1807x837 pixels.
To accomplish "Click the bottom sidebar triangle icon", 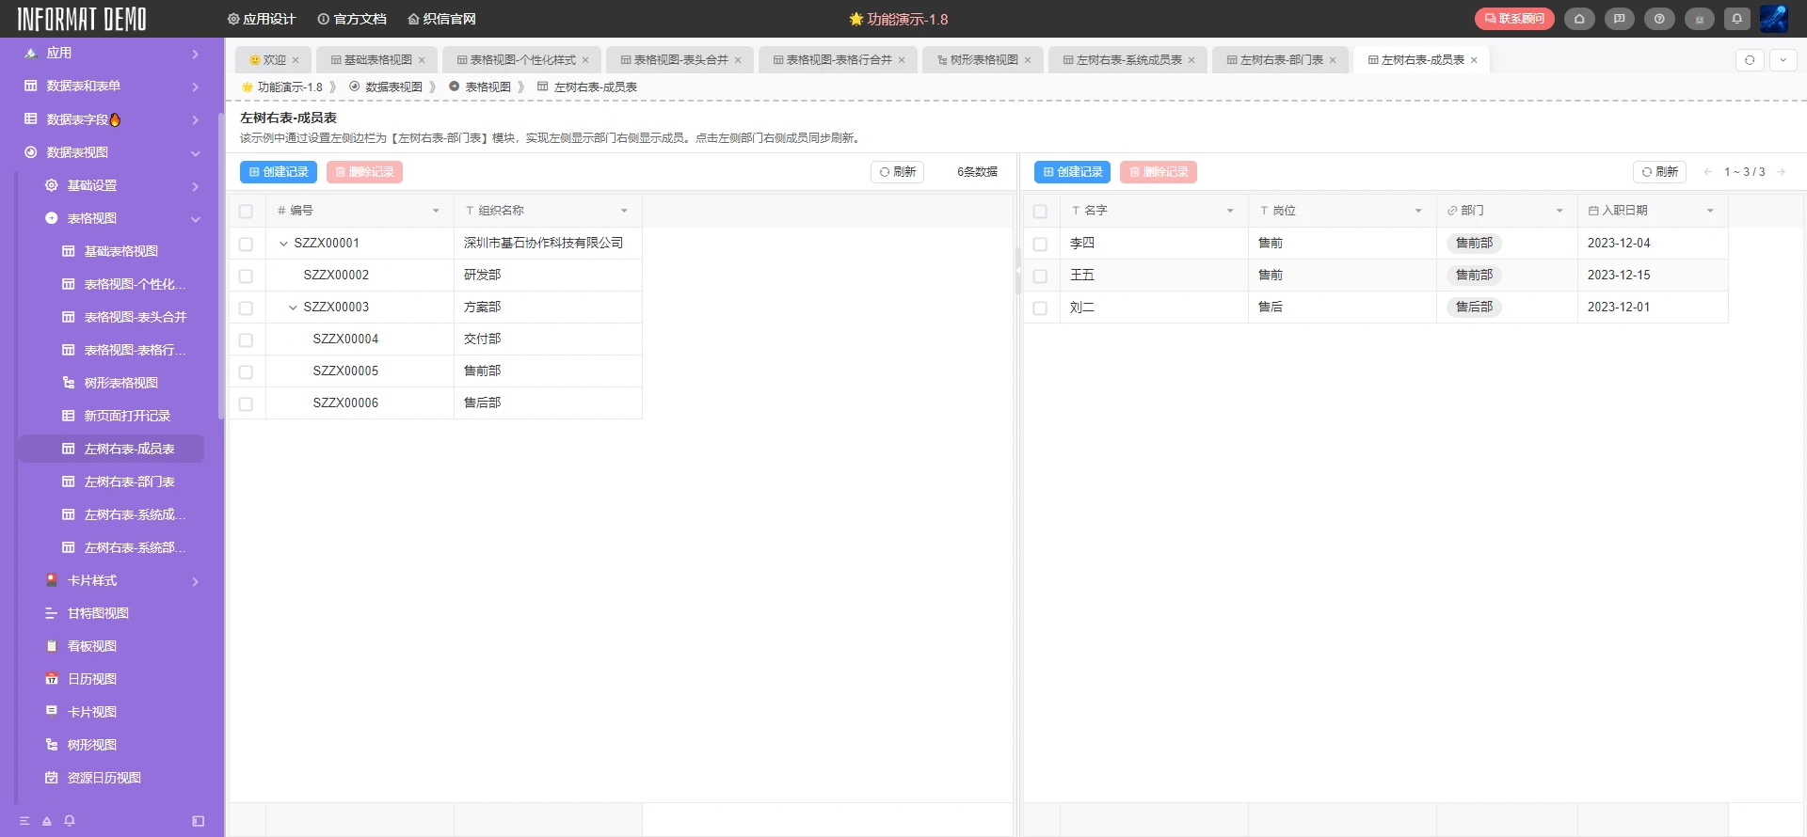I will click(x=46, y=821).
